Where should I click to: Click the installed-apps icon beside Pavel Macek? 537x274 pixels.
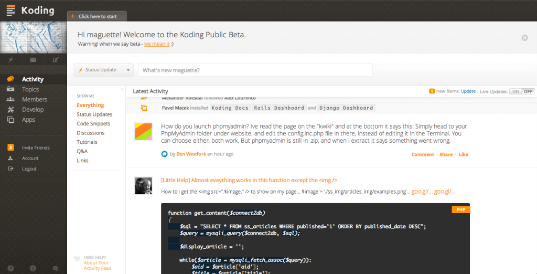(144, 108)
